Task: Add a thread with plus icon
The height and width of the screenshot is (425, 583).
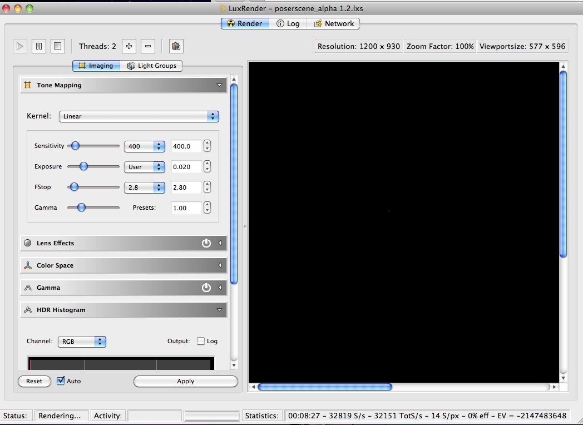Action: (x=129, y=46)
